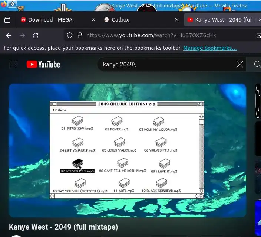The image size is (261, 237).
Task: Click the Firefox icon in the top panel
Action: point(3,4)
